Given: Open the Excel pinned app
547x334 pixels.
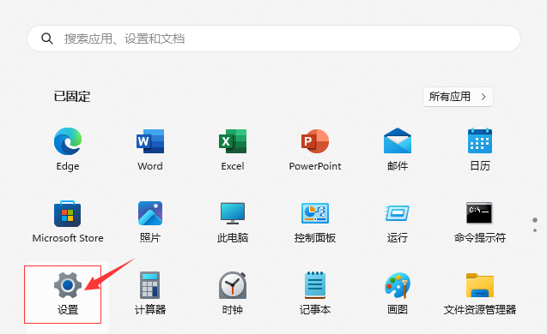Looking at the screenshot, I should (233, 150).
